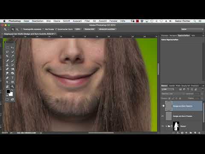This screenshot has height=154, width=205.
Task: Open the workspace switcher dropdown
Action: (x=192, y=29)
